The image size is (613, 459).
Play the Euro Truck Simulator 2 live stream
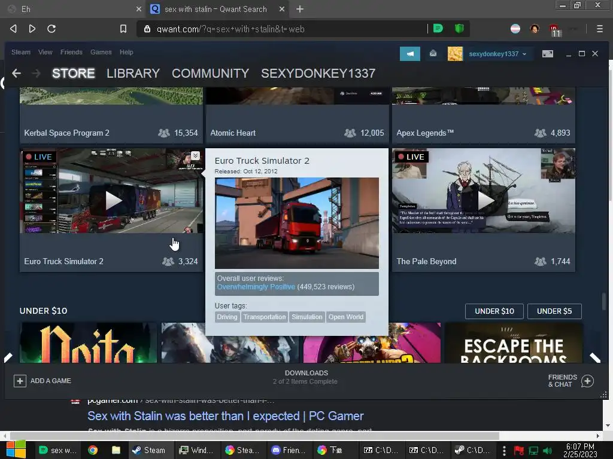113,200
